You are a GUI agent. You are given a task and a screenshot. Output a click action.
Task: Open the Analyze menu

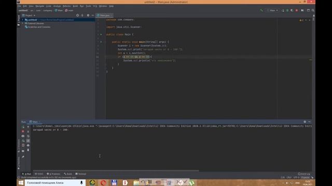[x=57, y=6]
